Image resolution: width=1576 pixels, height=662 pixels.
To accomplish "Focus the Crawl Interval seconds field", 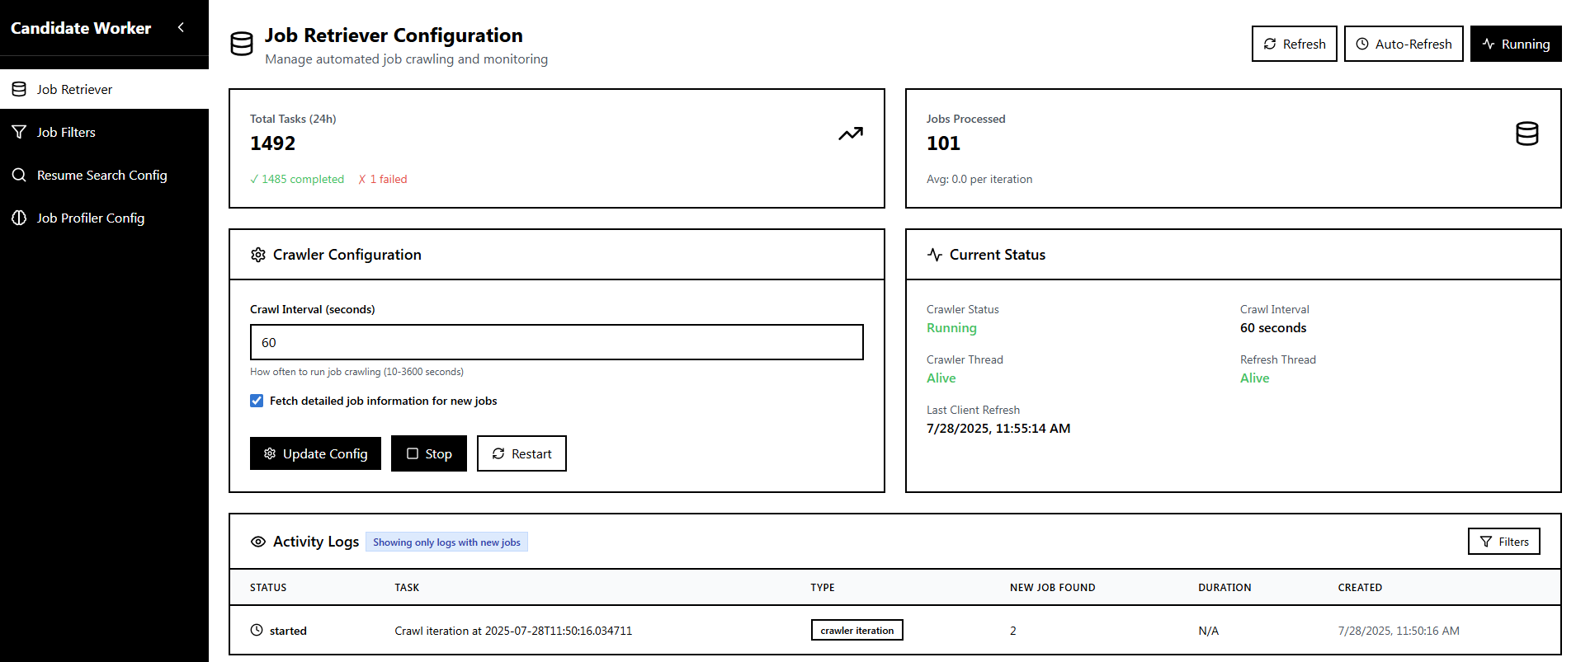I will click(x=556, y=342).
